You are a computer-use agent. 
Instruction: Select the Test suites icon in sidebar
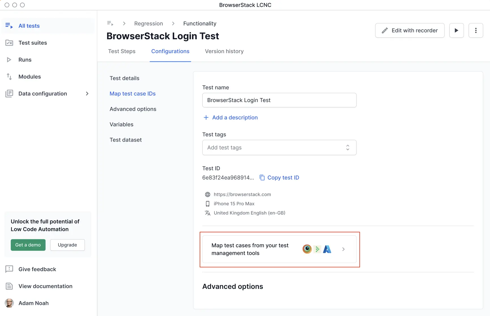[x=9, y=43]
